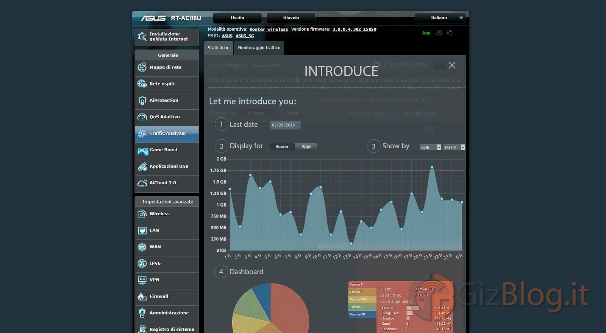Click the highest chart peak data point at 21h
Image resolution: width=606 pixels, height=333 pixels.
432,167
